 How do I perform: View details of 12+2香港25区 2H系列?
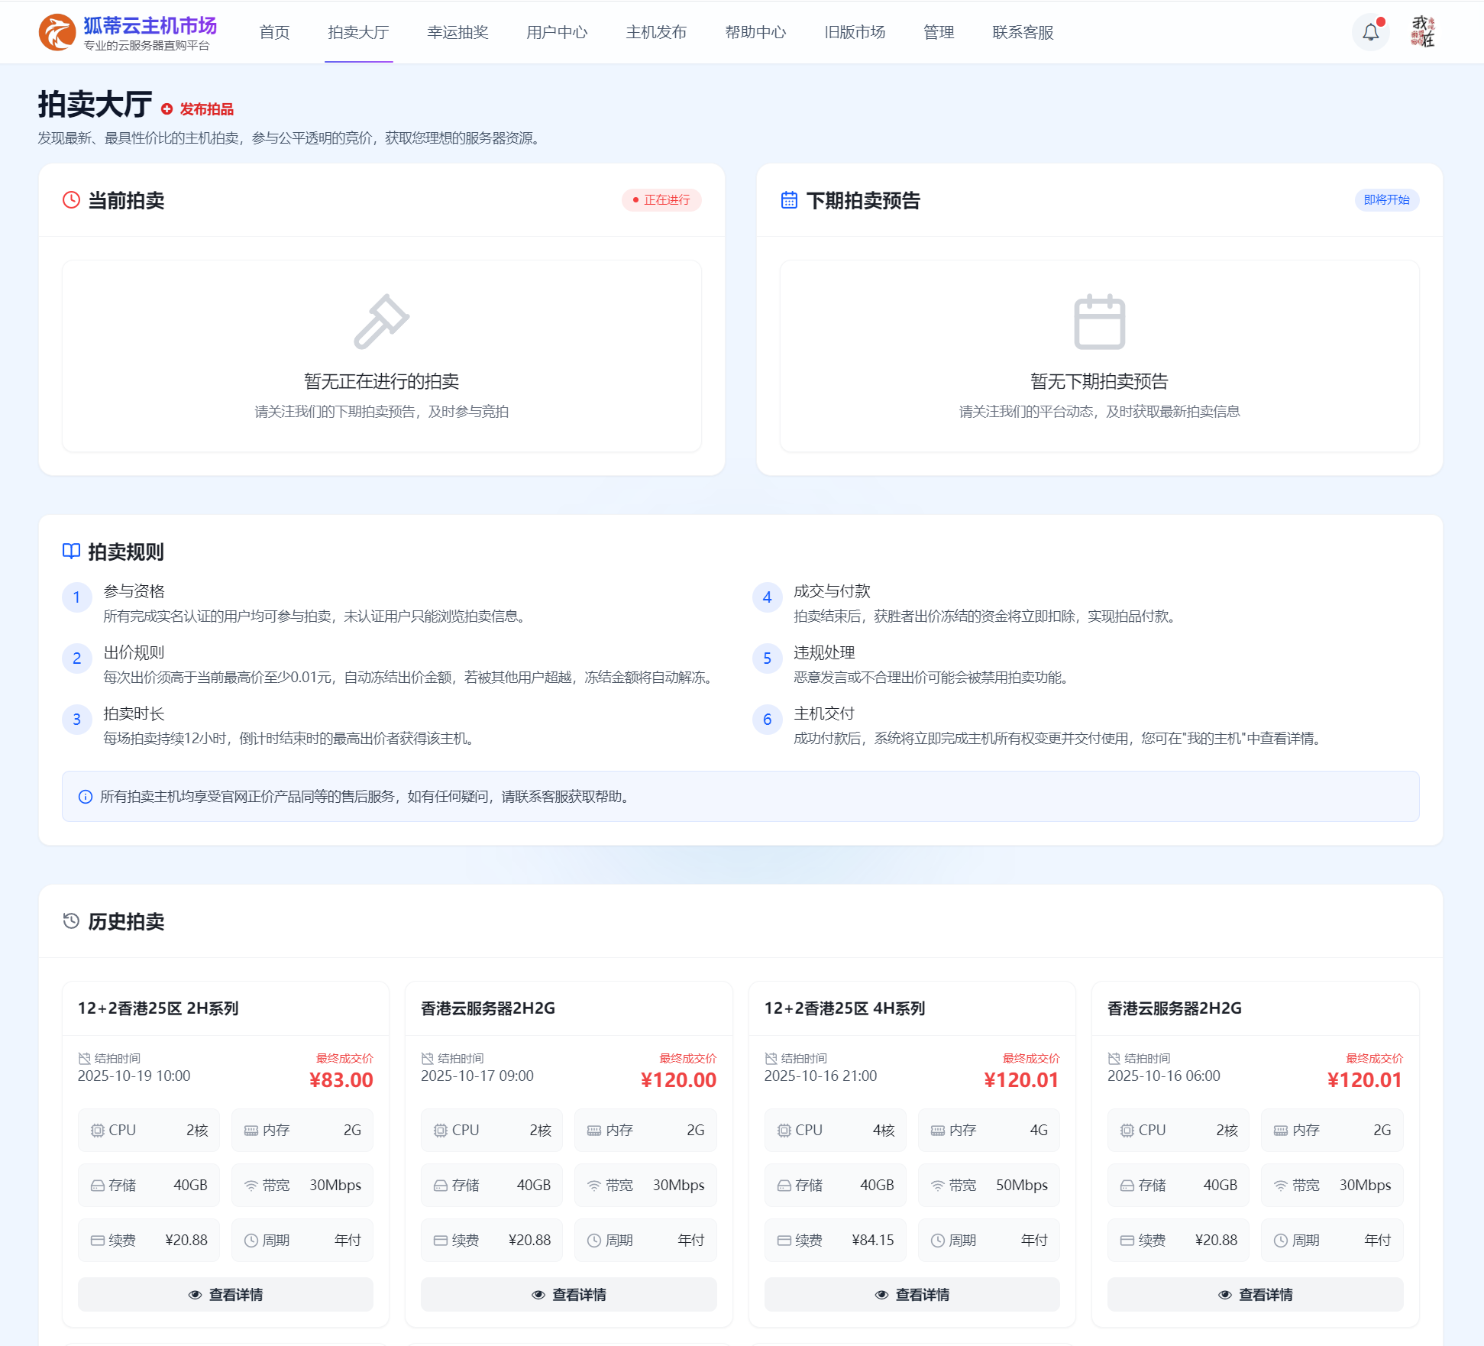pos(225,1295)
